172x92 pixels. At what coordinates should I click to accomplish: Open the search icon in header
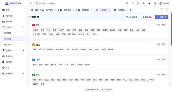click(x=127, y=3)
